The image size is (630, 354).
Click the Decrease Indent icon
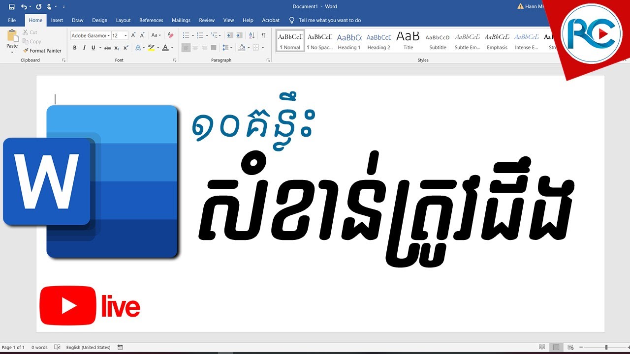pyautogui.click(x=230, y=35)
